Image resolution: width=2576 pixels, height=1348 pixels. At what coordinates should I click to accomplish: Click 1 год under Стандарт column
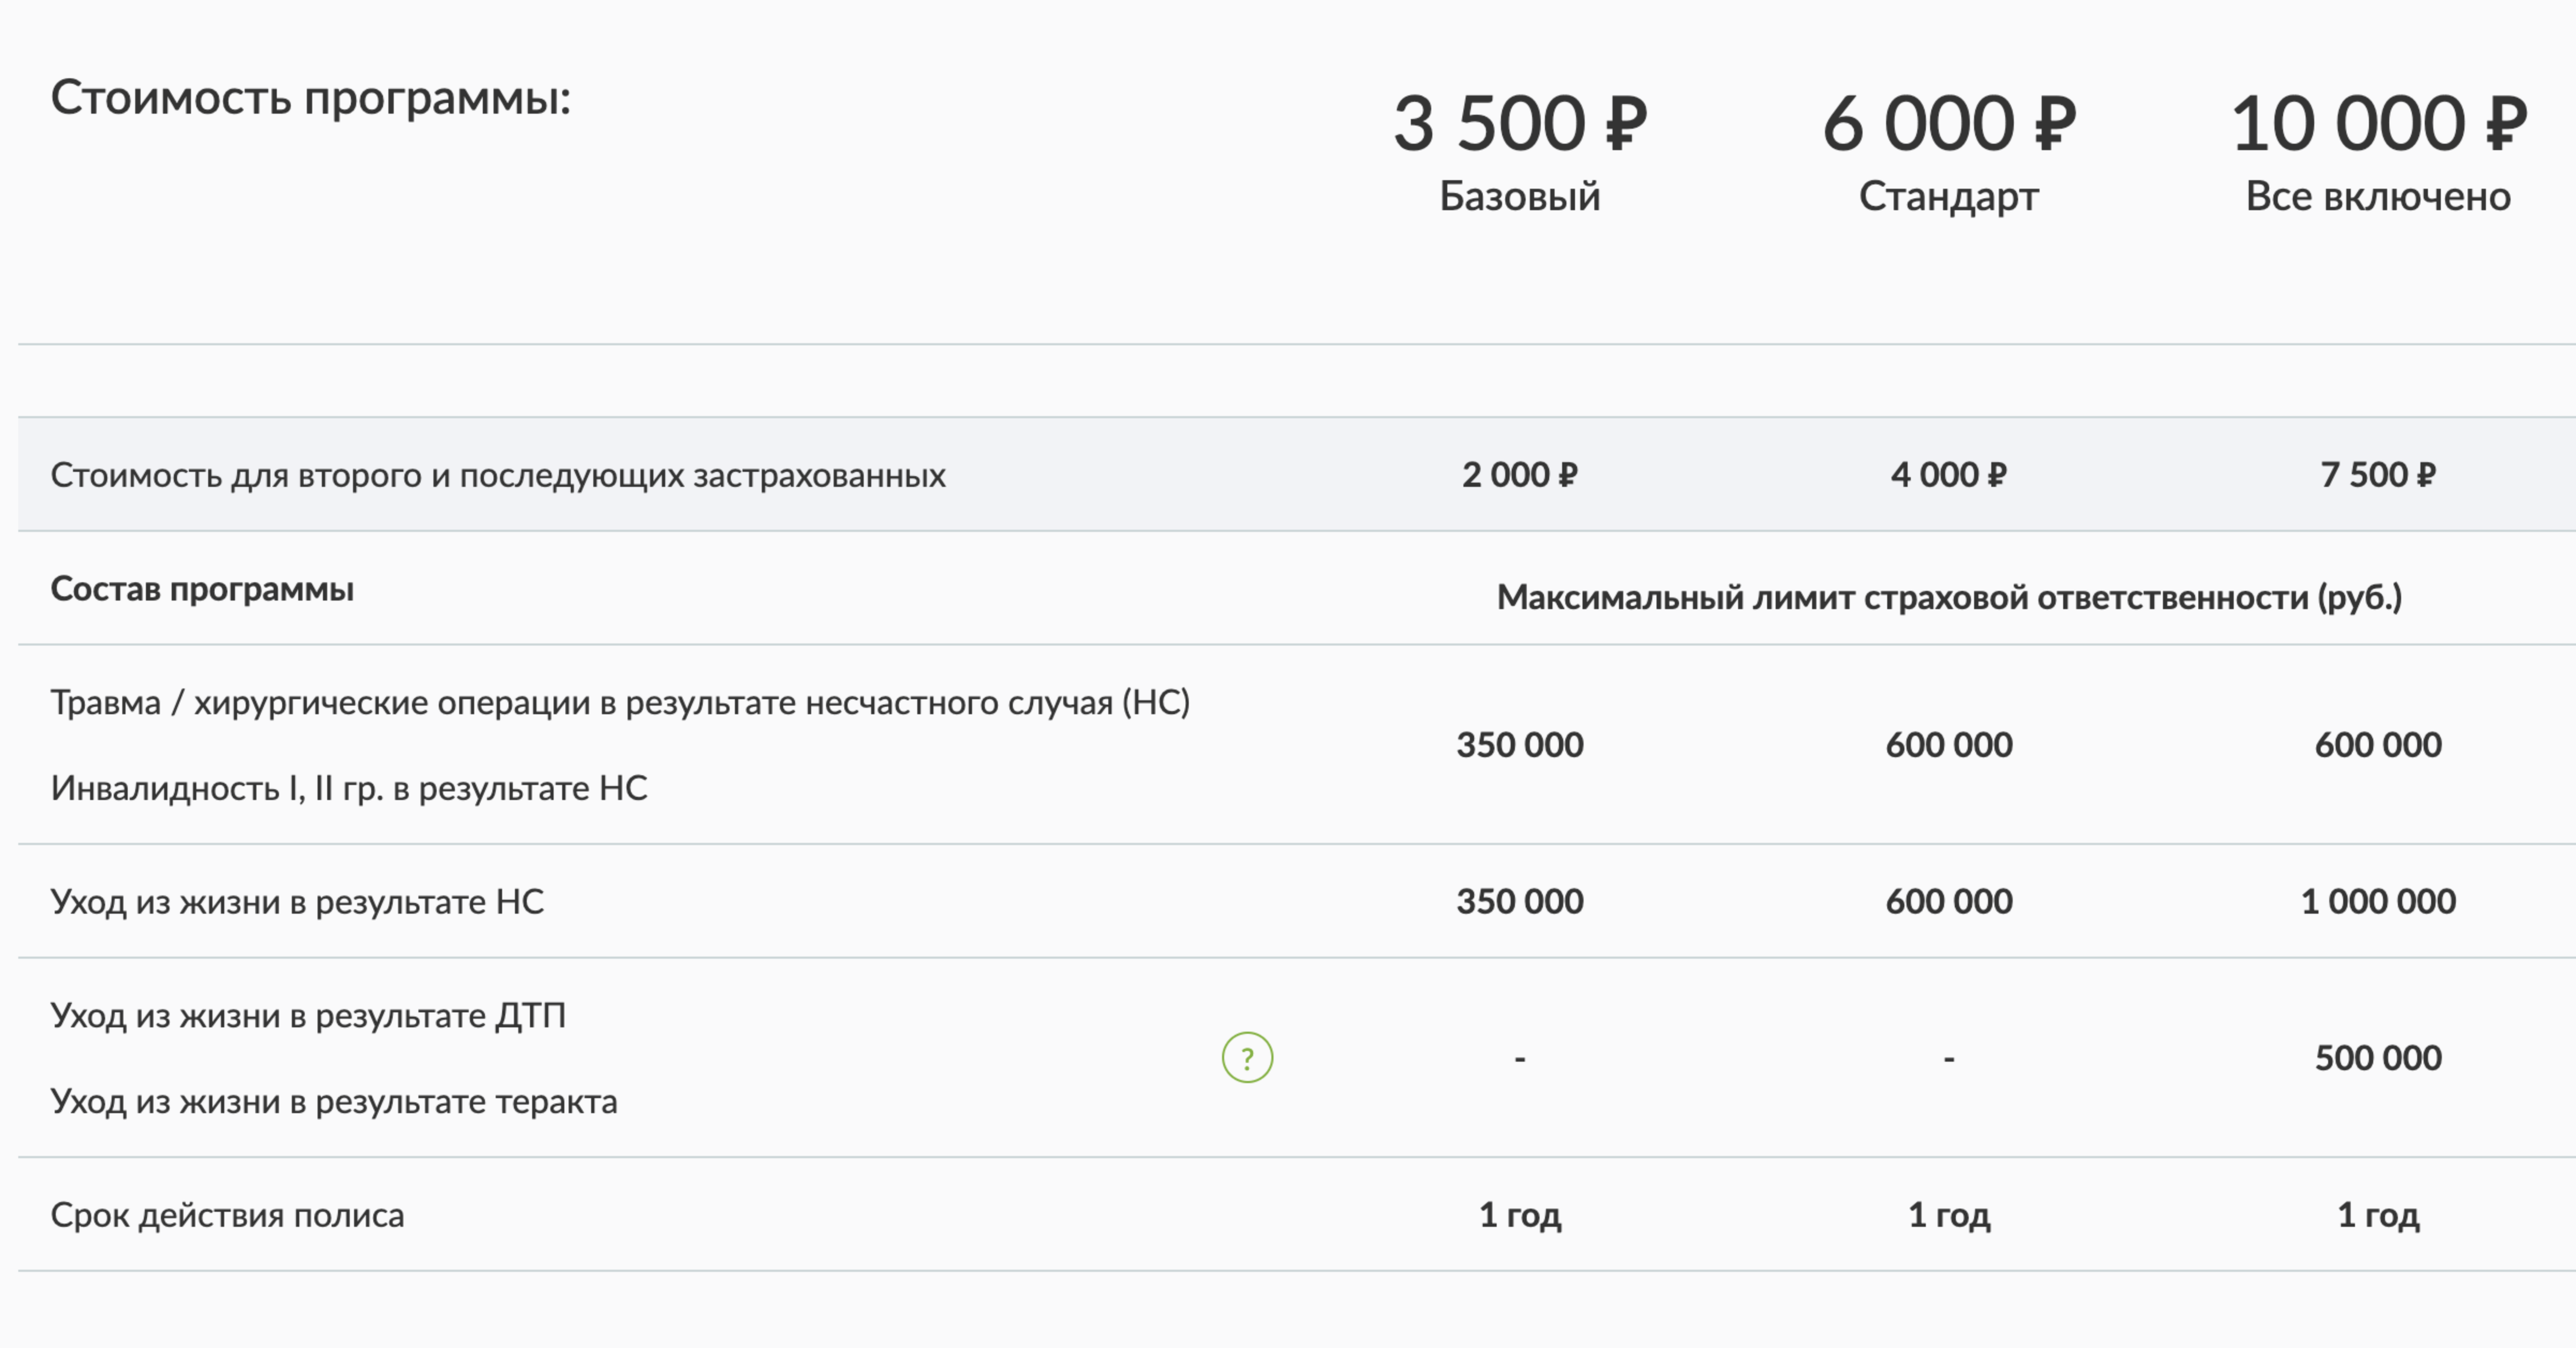(x=1949, y=1215)
